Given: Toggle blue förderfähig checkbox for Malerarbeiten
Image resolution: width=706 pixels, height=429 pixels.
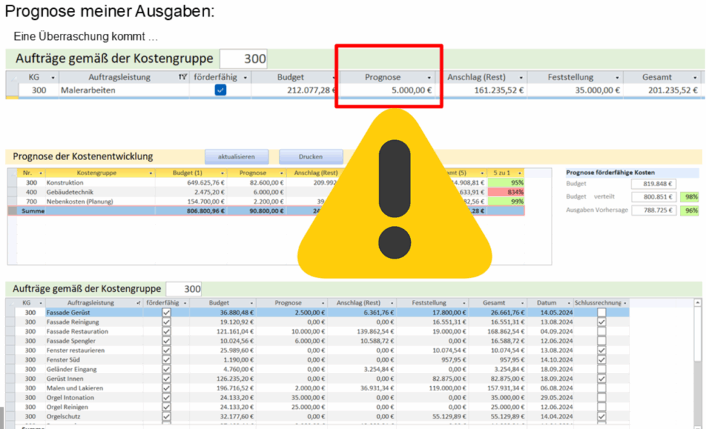Looking at the screenshot, I should 221,90.
